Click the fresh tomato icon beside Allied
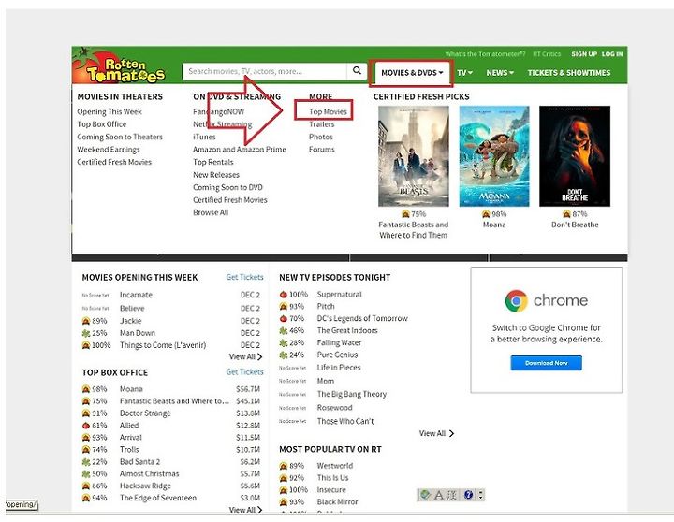Image resolution: width=674 pixels, height=522 pixels. (86, 426)
